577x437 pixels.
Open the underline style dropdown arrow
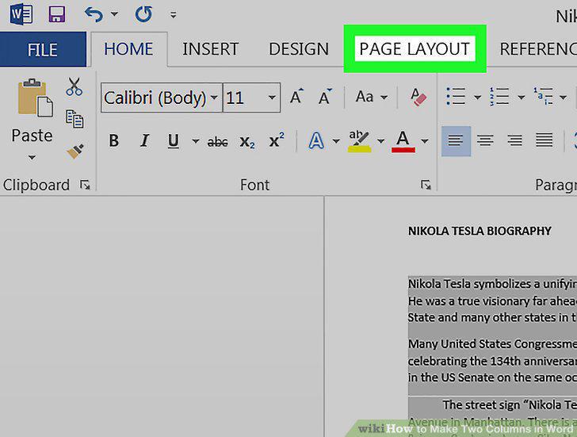click(x=196, y=141)
